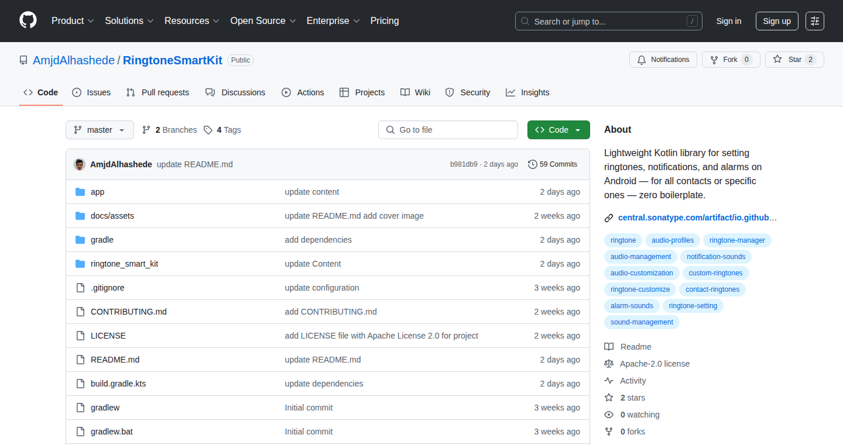The height and width of the screenshot is (445, 843).
Task: Click the Activity pulse icon
Action: click(609, 381)
